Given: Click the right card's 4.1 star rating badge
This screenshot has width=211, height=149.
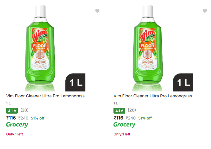Looking at the screenshot, I should click(119, 111).
